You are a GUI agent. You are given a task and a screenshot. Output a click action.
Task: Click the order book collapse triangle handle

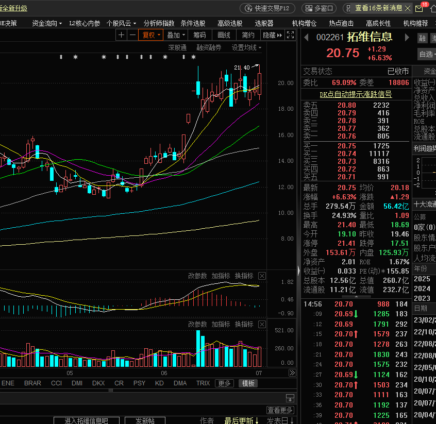point(356,297)
